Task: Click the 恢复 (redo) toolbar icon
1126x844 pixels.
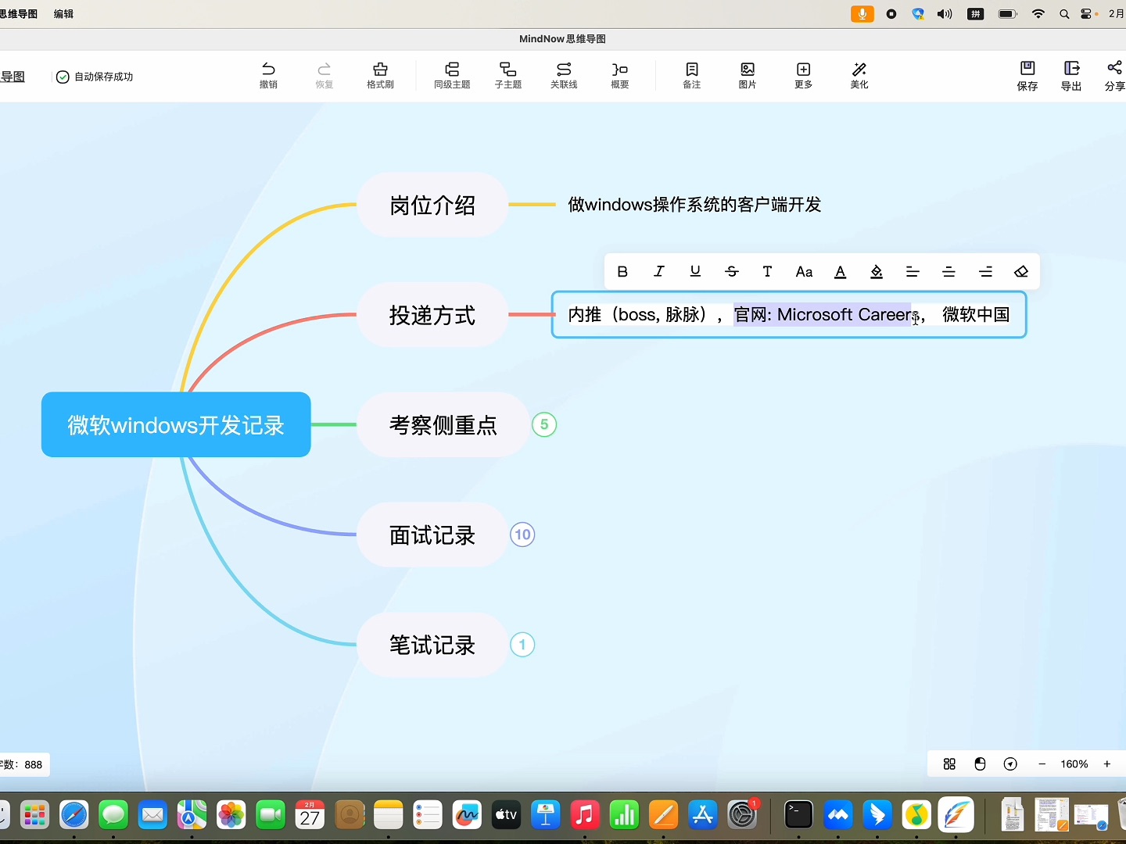Action: click(x=325, y=75)
